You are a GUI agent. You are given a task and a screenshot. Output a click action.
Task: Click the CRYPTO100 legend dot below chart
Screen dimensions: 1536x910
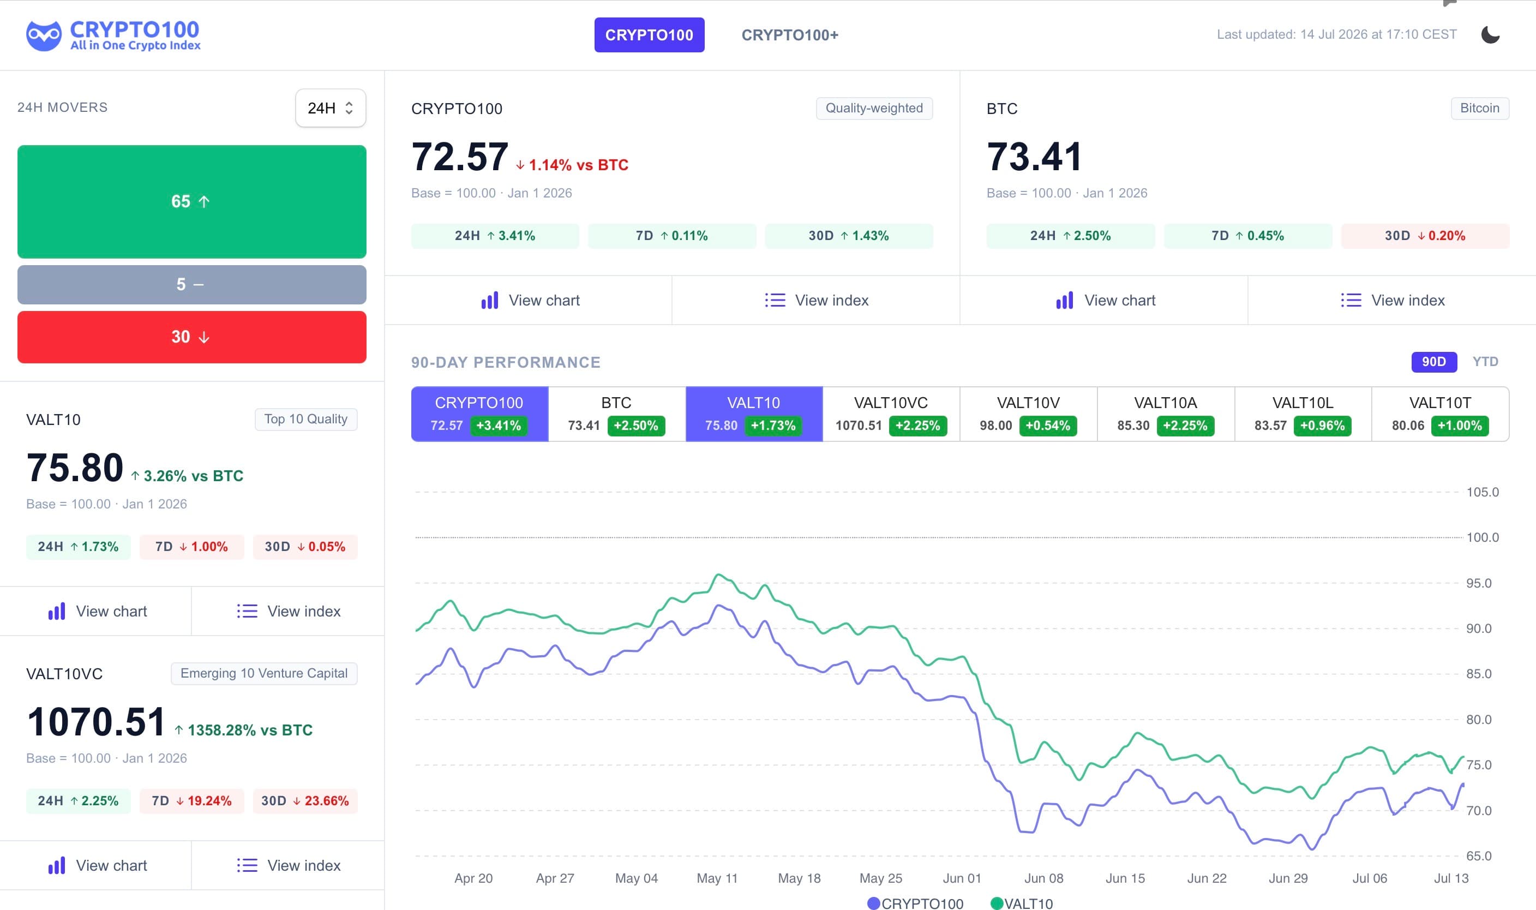[x=874, y=903]
